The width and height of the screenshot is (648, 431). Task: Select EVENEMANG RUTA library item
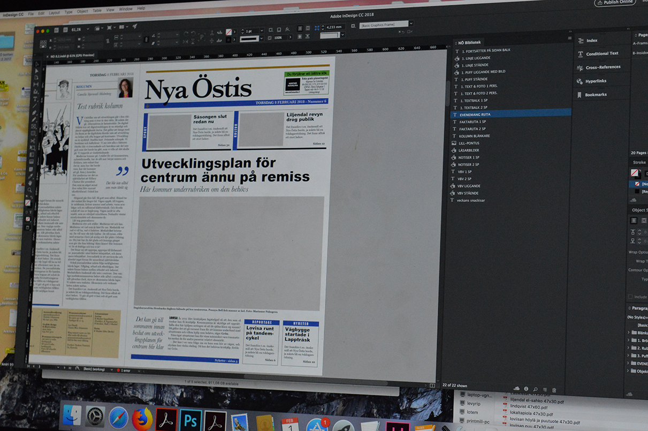[x=511, y=114]
